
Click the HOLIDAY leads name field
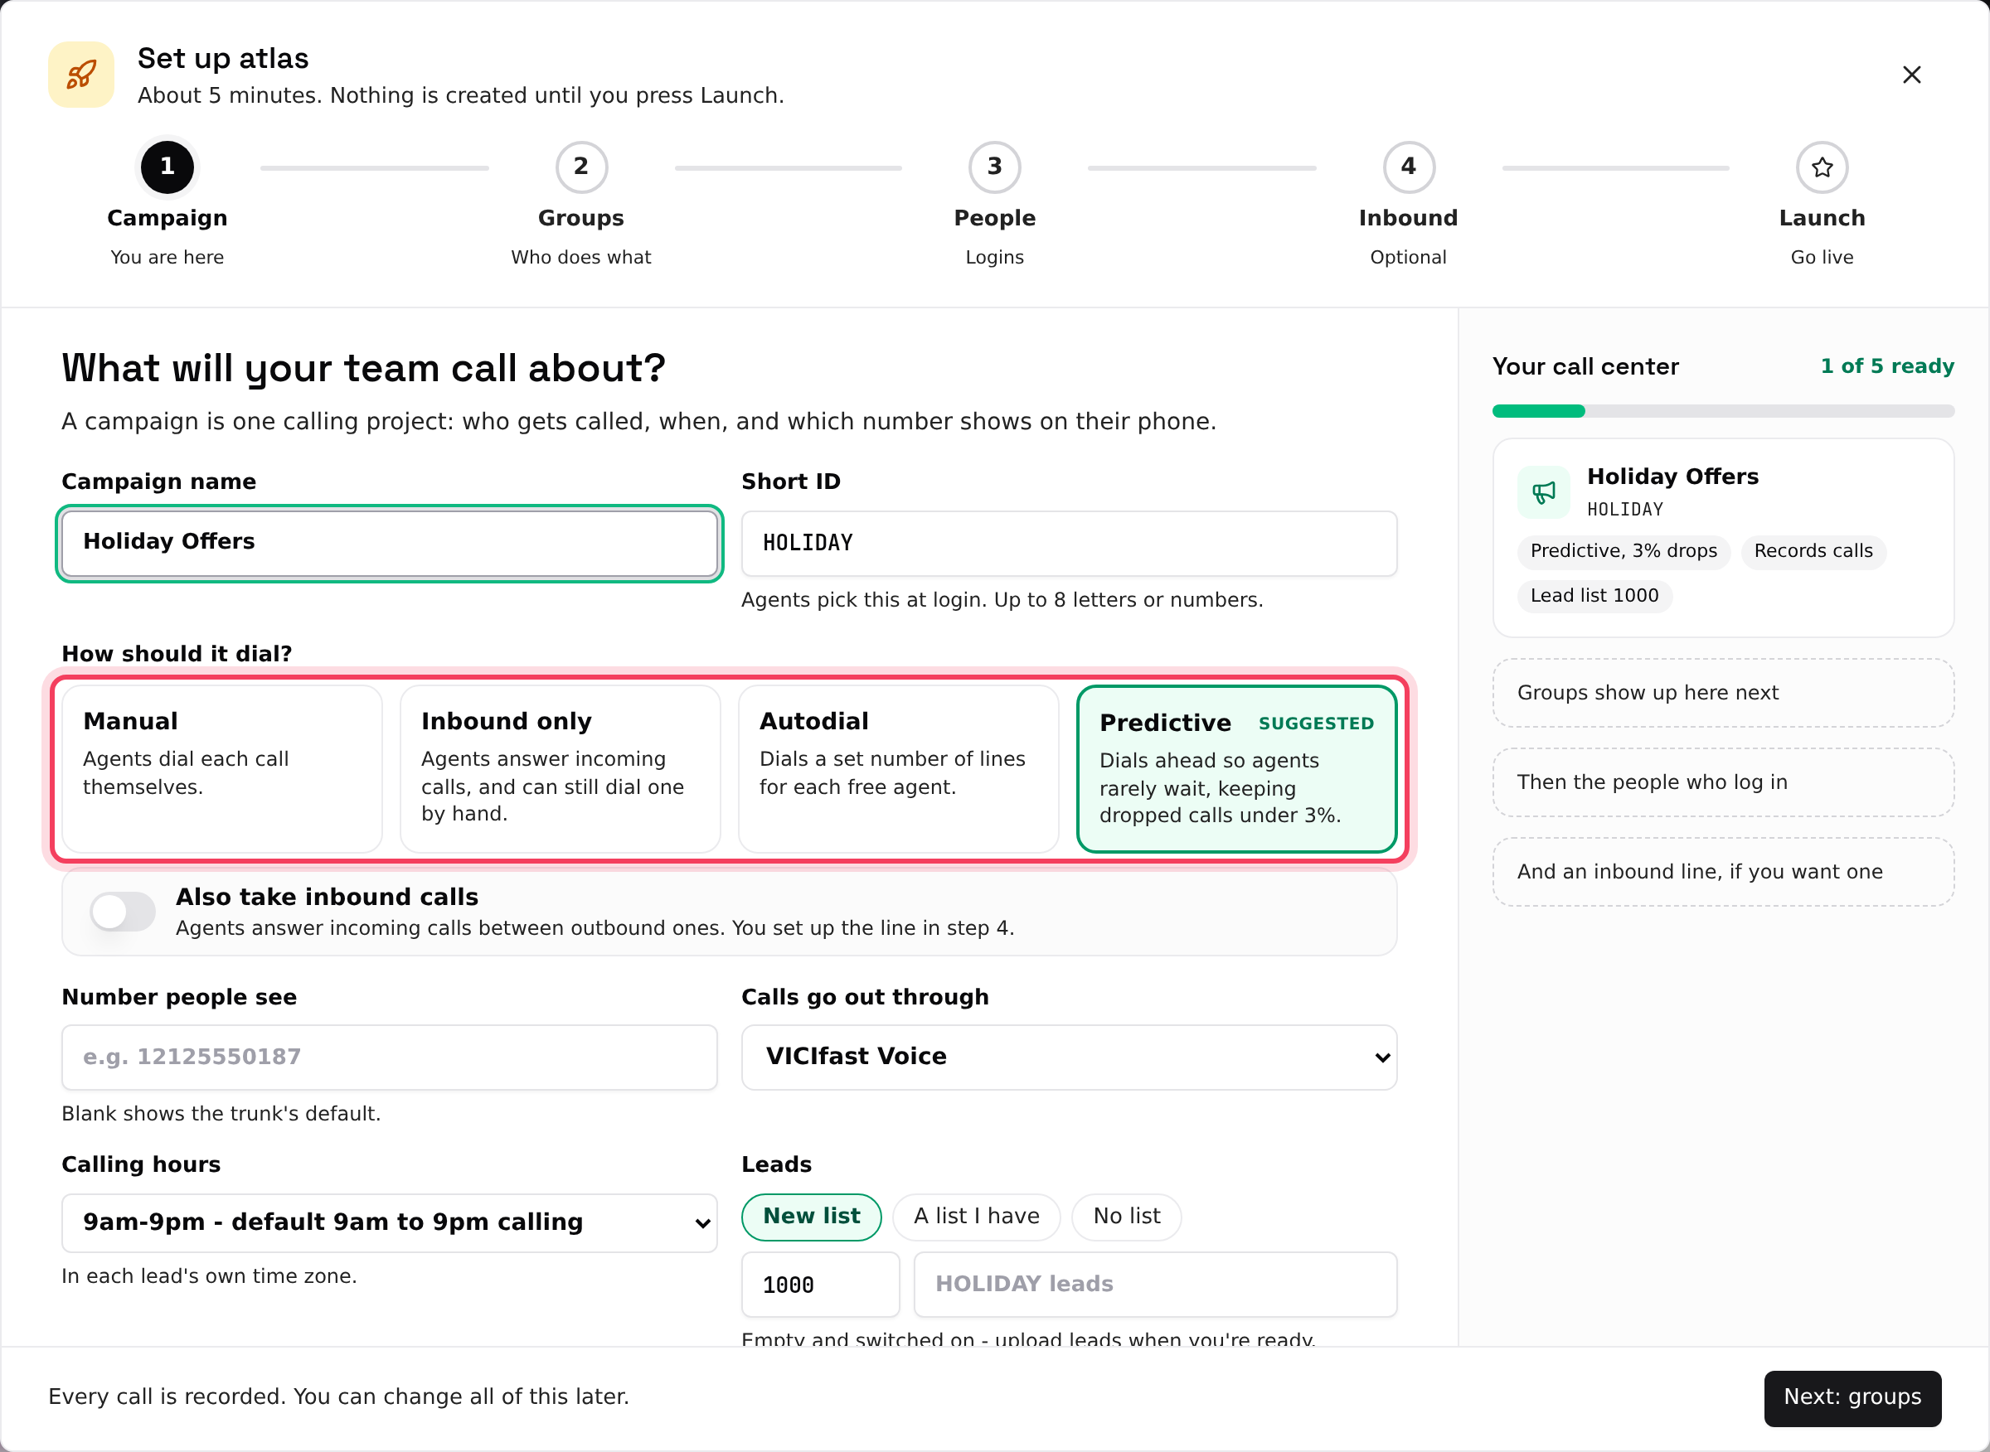click(x=1156, y=1284)
